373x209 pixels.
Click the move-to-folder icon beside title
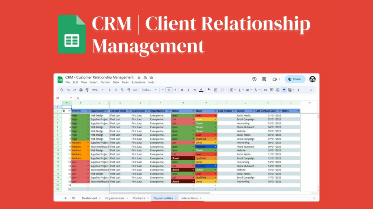[145, 77]
